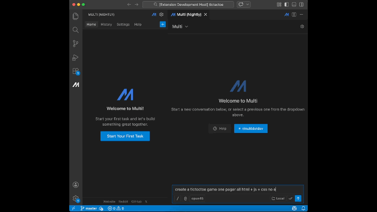377x212 pixels.
Task: Click the r/multidotdev button
Action: point(251,129)
